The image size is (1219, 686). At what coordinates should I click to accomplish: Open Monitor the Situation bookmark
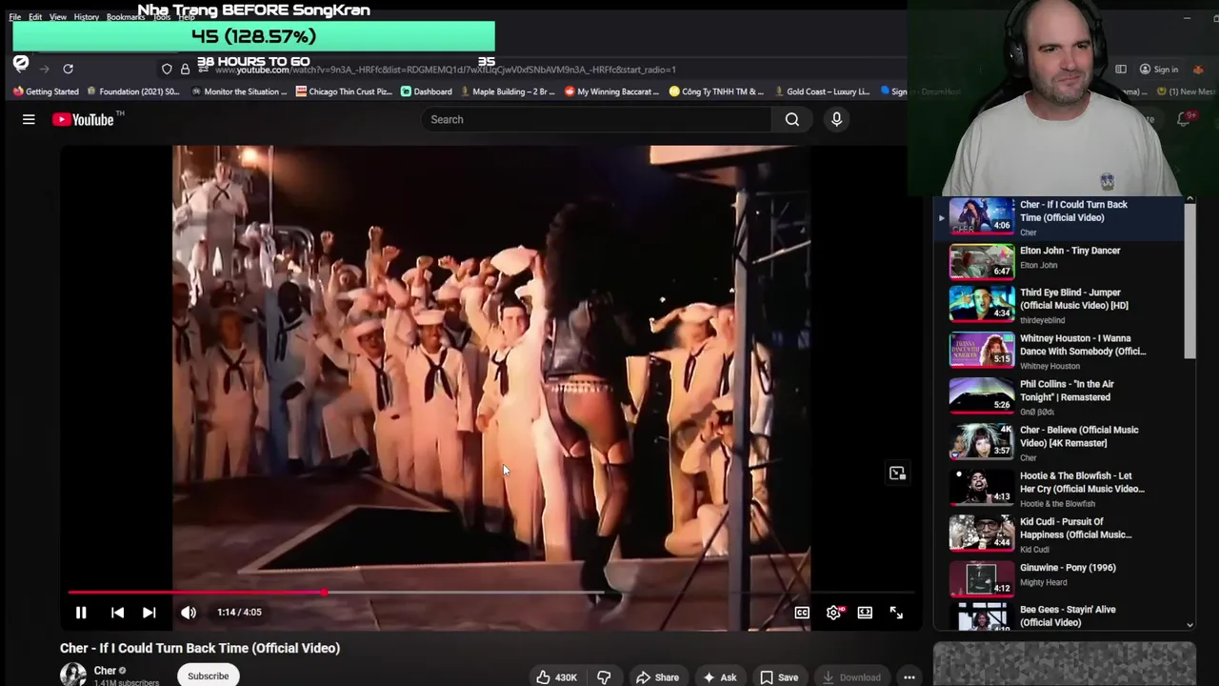tap(239, 91)
